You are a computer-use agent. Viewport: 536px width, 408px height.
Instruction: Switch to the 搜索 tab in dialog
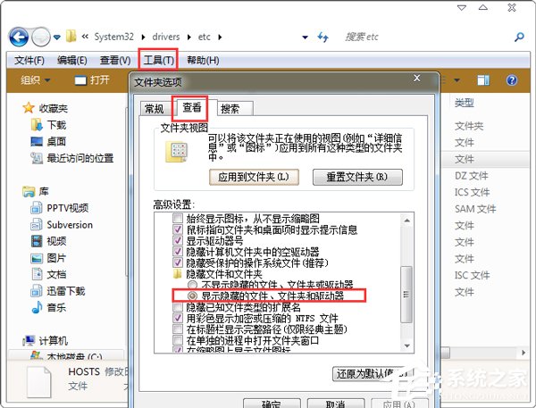pos(230,109)
